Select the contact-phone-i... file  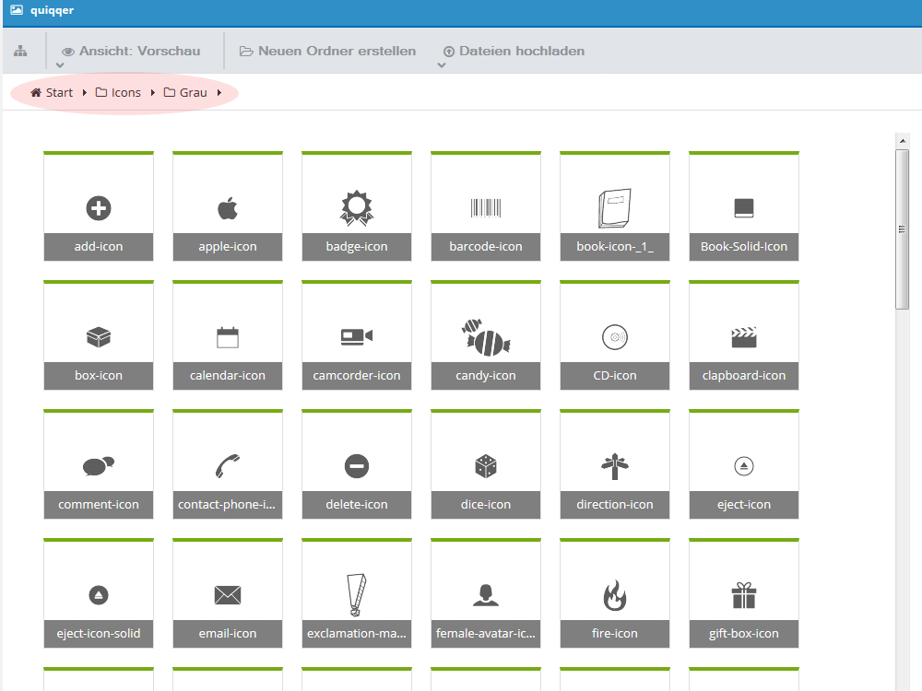point(228,464)
